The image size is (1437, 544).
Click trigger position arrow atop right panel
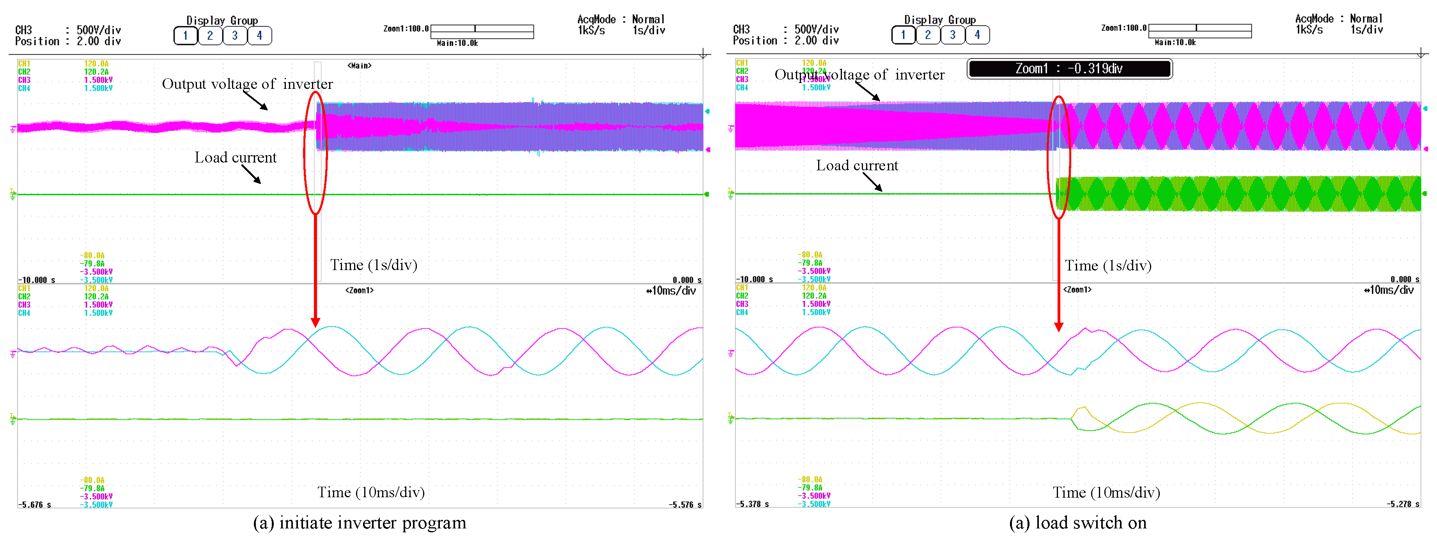pyautogui.click(x=1421, y=53)
